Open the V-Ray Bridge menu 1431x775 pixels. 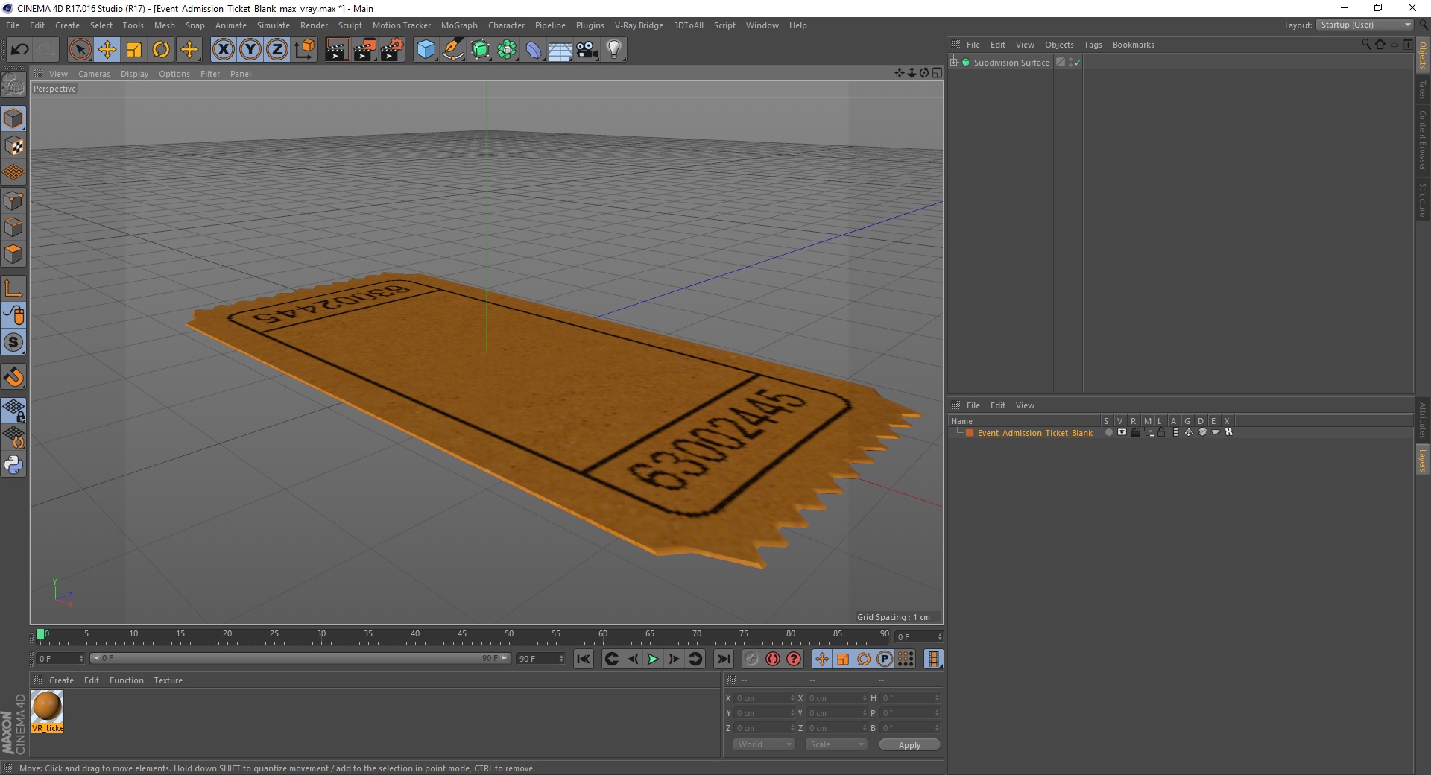click(639, 25)
